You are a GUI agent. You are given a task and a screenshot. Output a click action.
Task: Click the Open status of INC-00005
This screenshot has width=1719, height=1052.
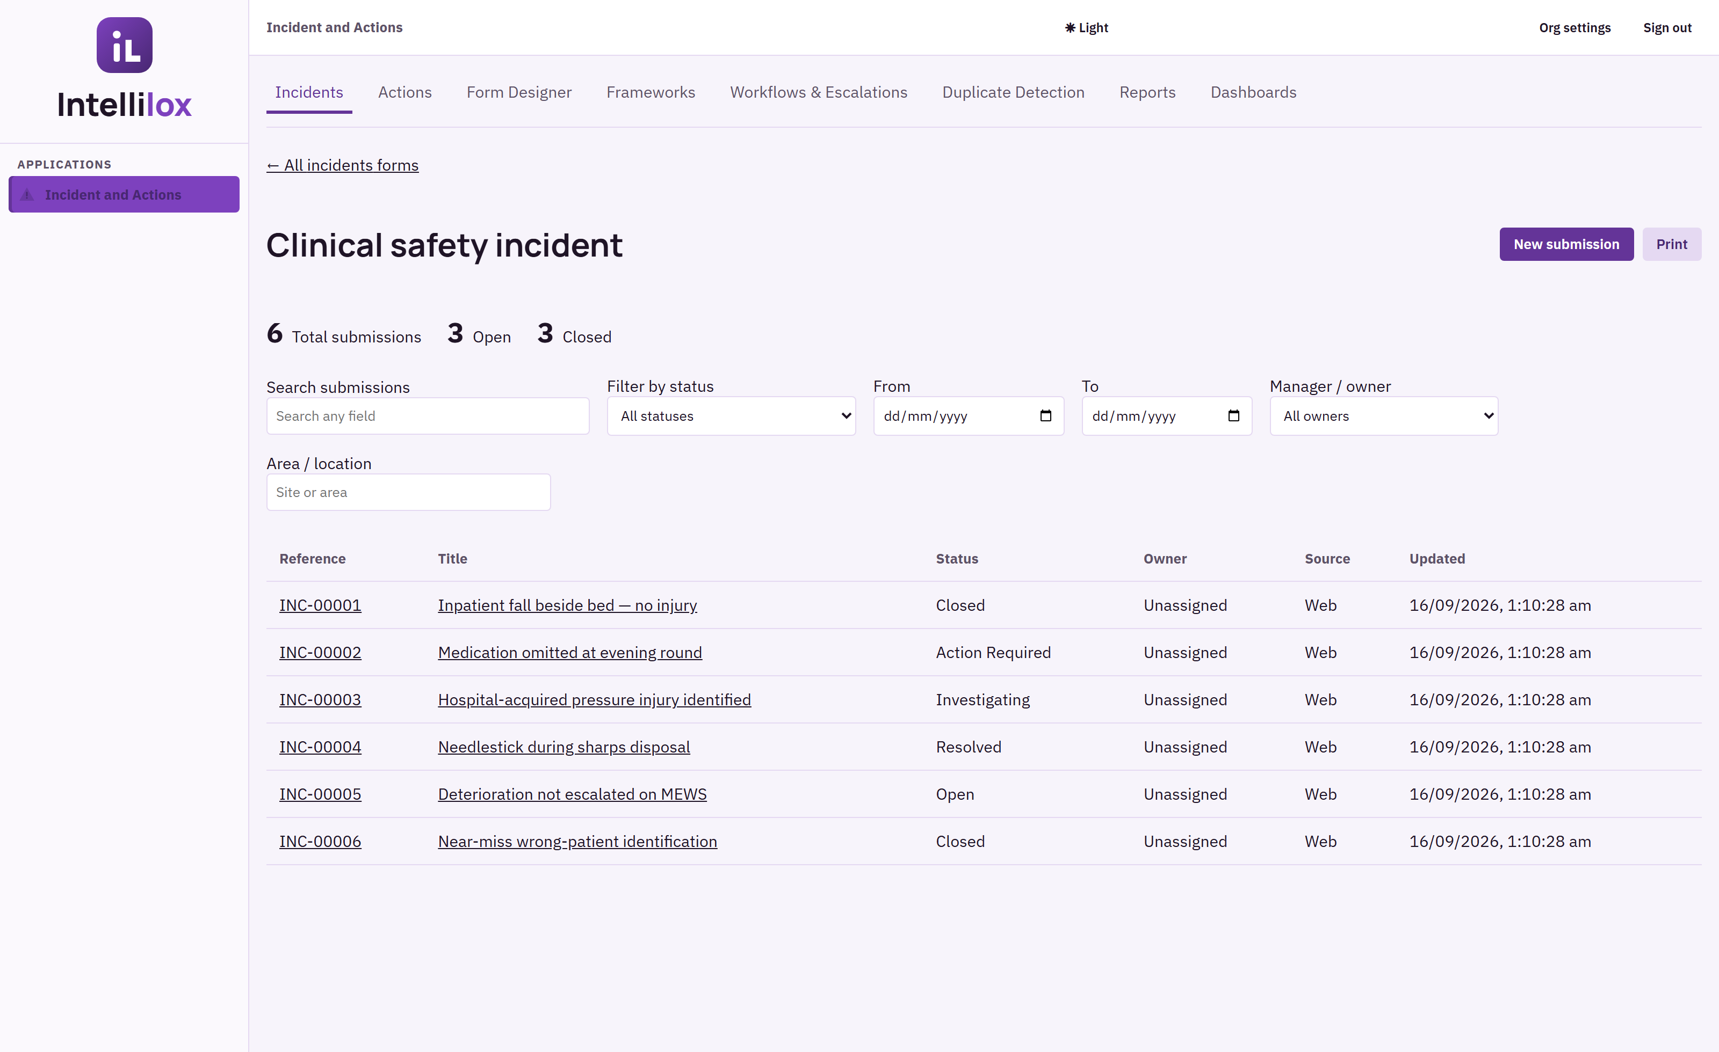[x=955, y=794]
